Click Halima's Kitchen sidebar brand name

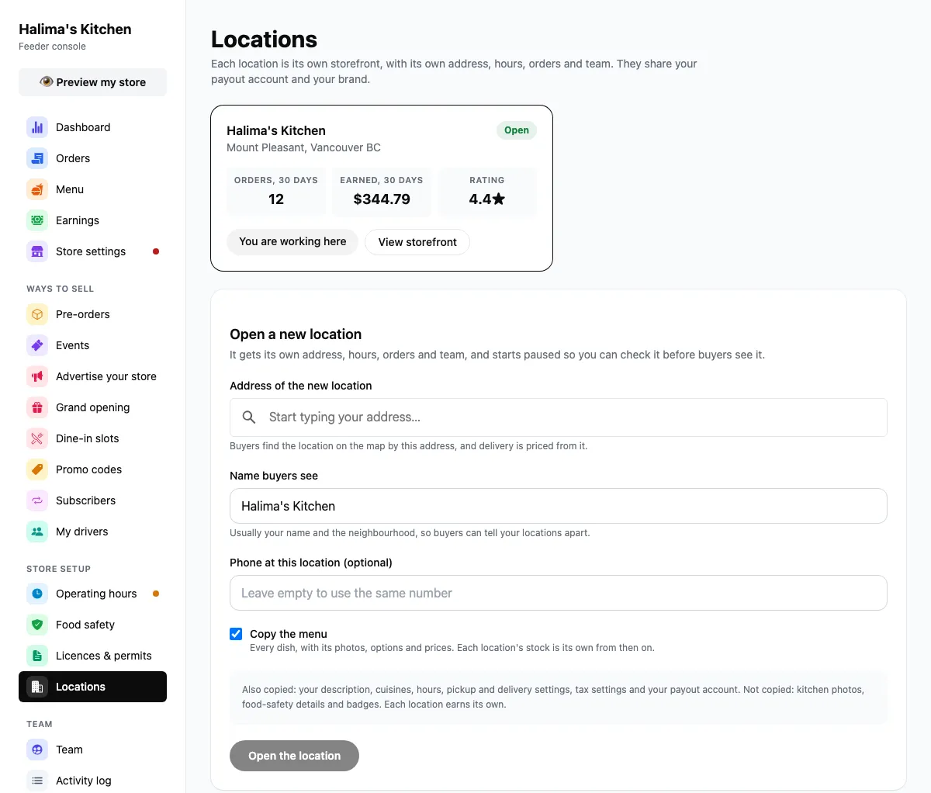tap(75, 29)
